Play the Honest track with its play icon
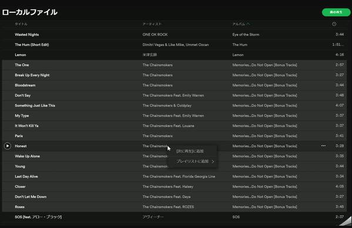 [8, 146]
